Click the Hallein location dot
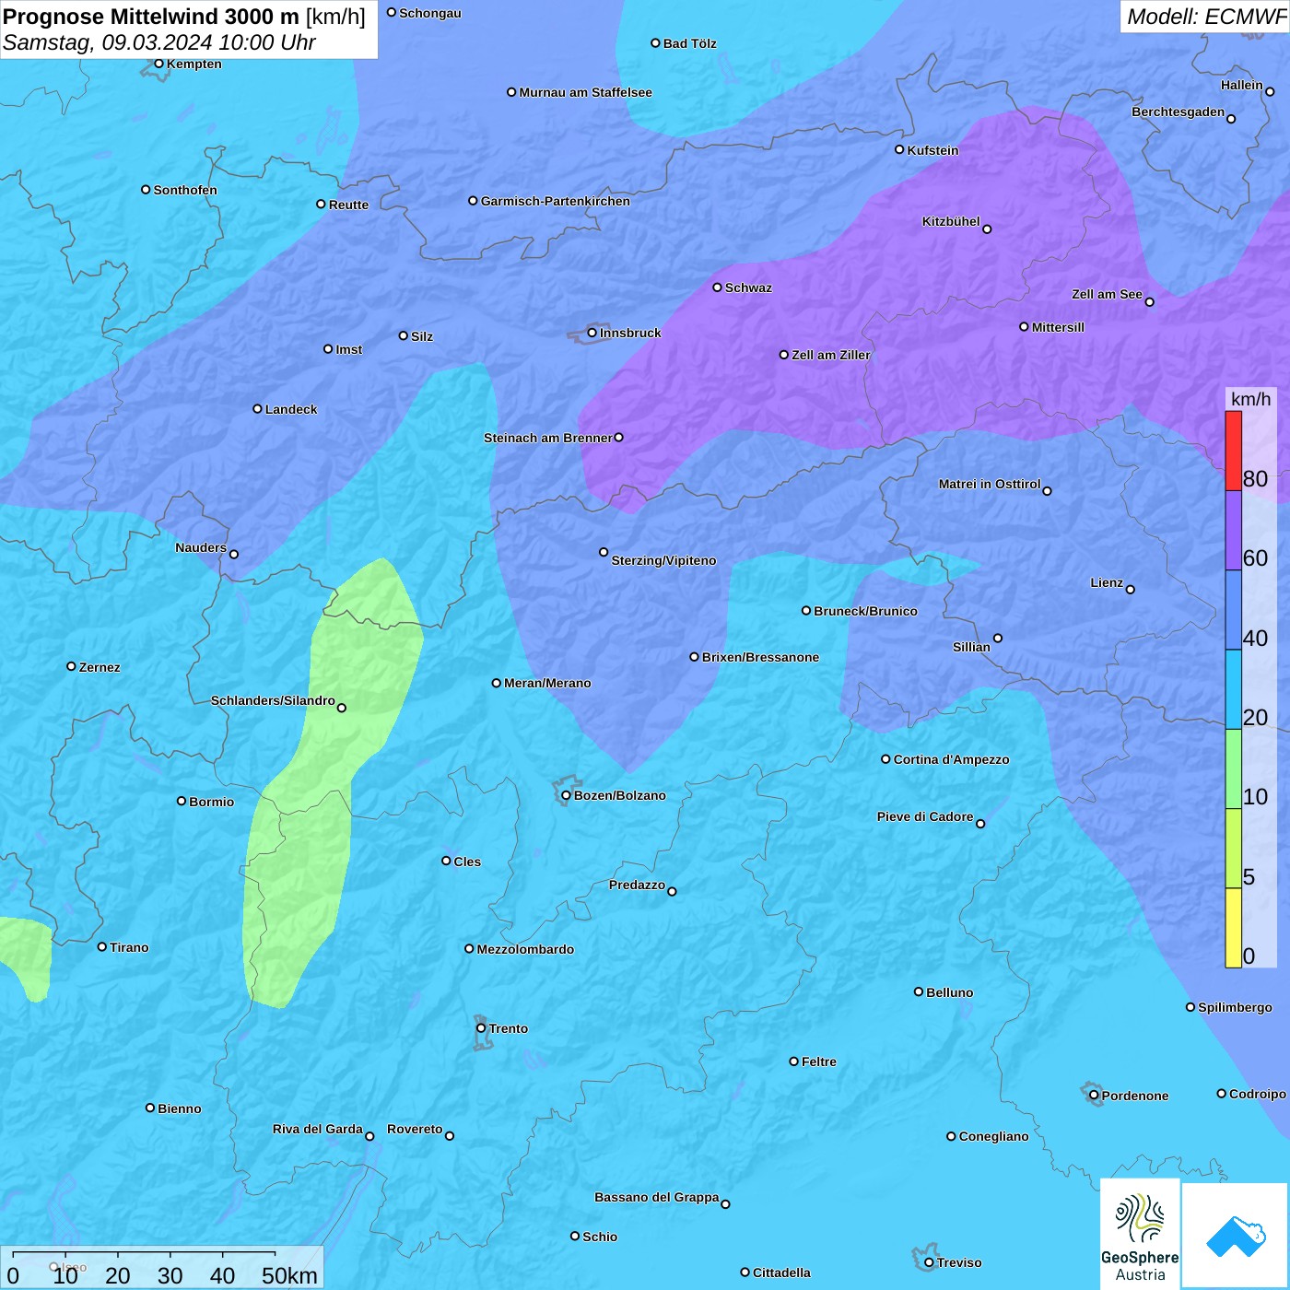Image resolution: width=1290 pixels, height=1290 pixels. [x=1270, y=91]
